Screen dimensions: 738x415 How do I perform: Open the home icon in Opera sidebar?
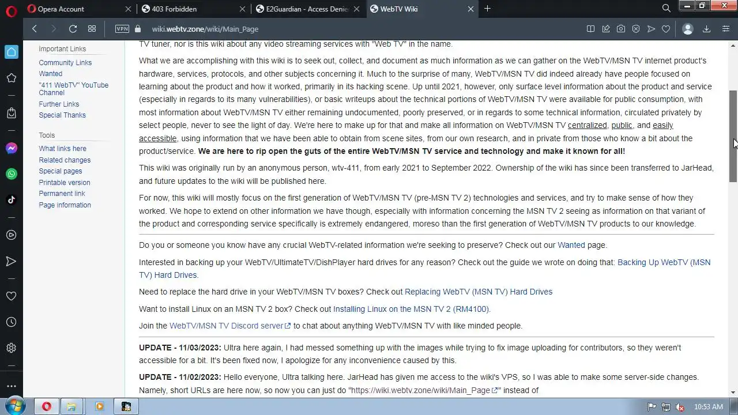(12, 52)
